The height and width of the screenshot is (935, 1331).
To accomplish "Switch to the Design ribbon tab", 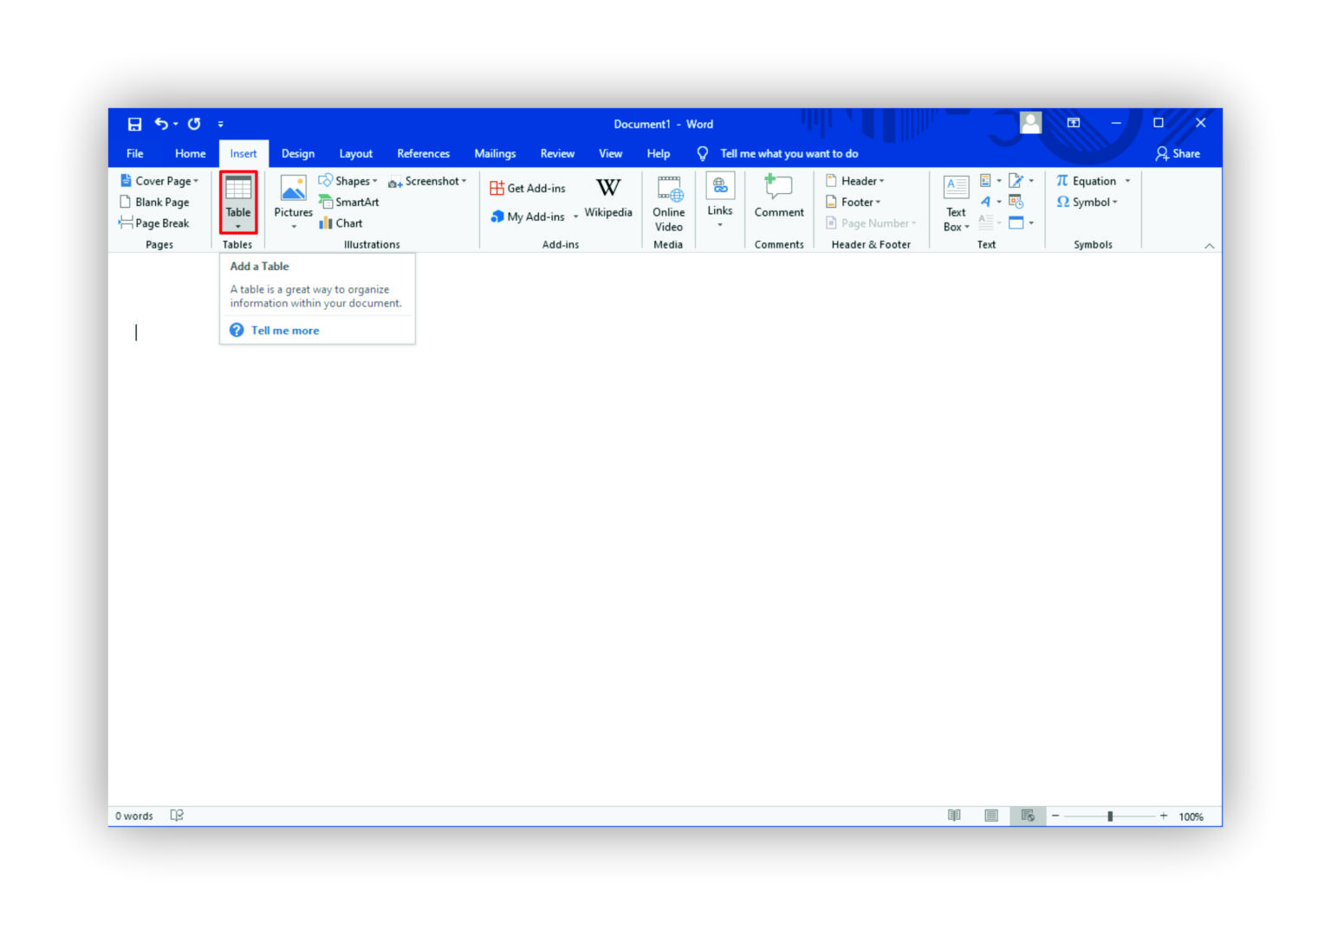I will (x=298, y=153).
